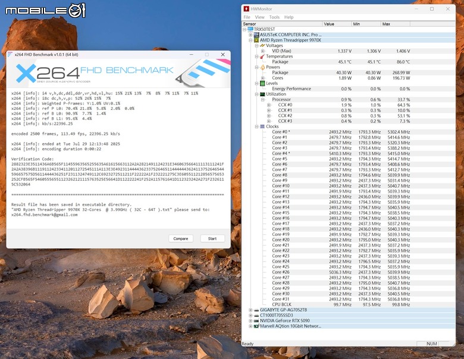This screenshot has height=359, width=464.
Task: Collapse the Processor utilization node
Action: [262, 100]
